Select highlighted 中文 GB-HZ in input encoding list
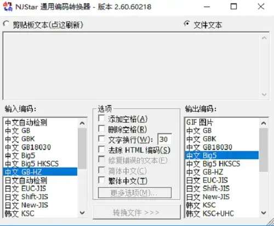The height and width of the screenshot is (226, 274). pyautogui.click(x=41, y=172)
